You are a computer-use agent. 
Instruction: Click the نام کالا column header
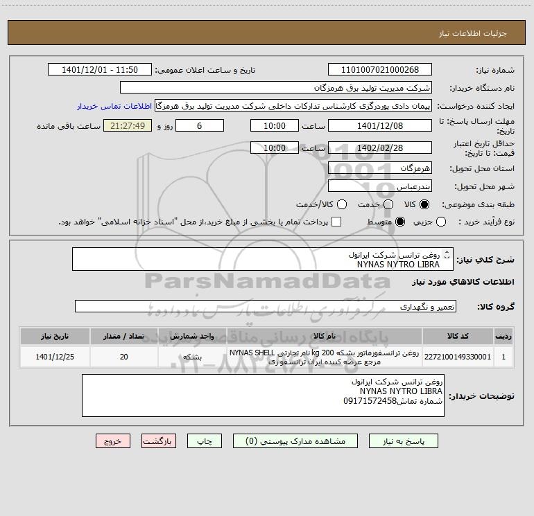click(325, 336)
